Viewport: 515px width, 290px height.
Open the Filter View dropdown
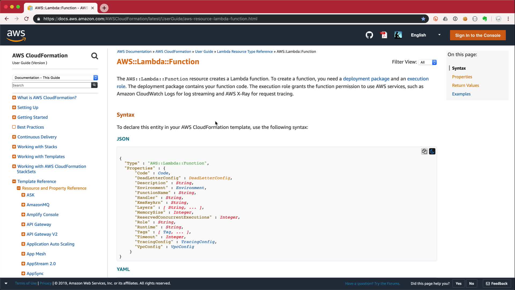tap(428, 62)
